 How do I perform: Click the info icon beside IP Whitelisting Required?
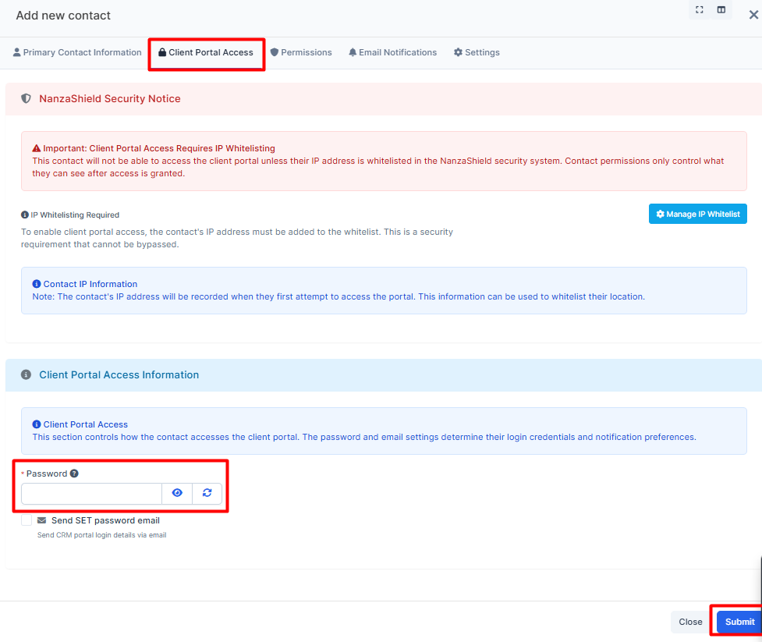click(25, 215)
